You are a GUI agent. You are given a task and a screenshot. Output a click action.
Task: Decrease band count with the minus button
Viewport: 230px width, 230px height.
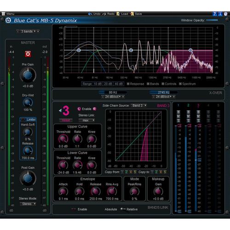click(x=18, y=31)
